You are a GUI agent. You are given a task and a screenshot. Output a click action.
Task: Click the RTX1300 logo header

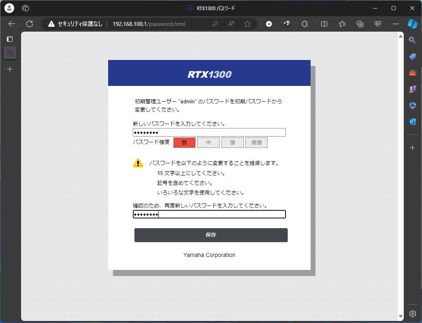click(209, 74)
